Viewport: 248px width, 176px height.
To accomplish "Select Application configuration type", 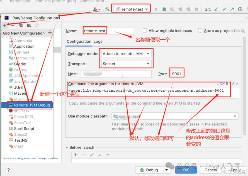I will 21,46.
